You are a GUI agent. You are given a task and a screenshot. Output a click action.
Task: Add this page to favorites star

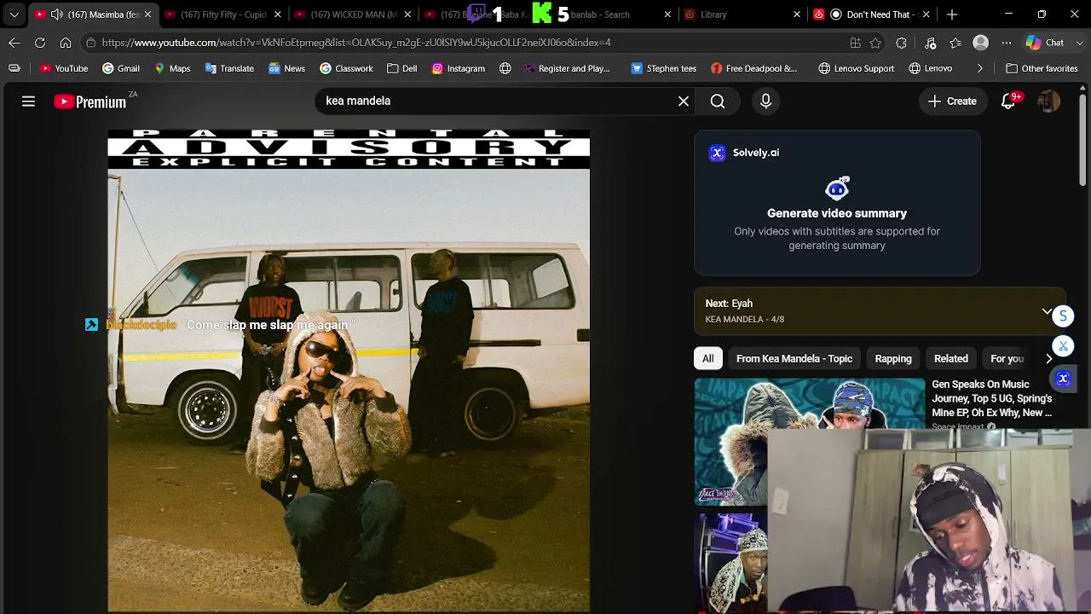pyautogui.click(x=875, y=43)
